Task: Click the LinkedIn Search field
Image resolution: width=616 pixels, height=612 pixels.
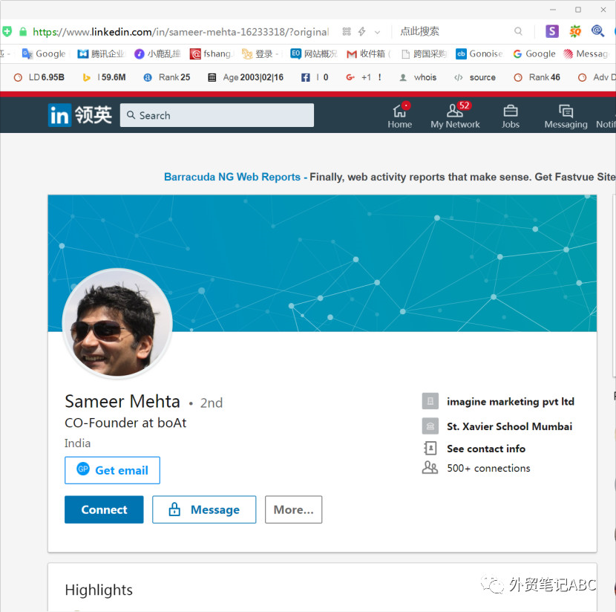Action: point(217,115)
